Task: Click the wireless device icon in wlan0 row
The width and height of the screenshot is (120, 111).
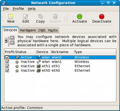Action: 39,57
